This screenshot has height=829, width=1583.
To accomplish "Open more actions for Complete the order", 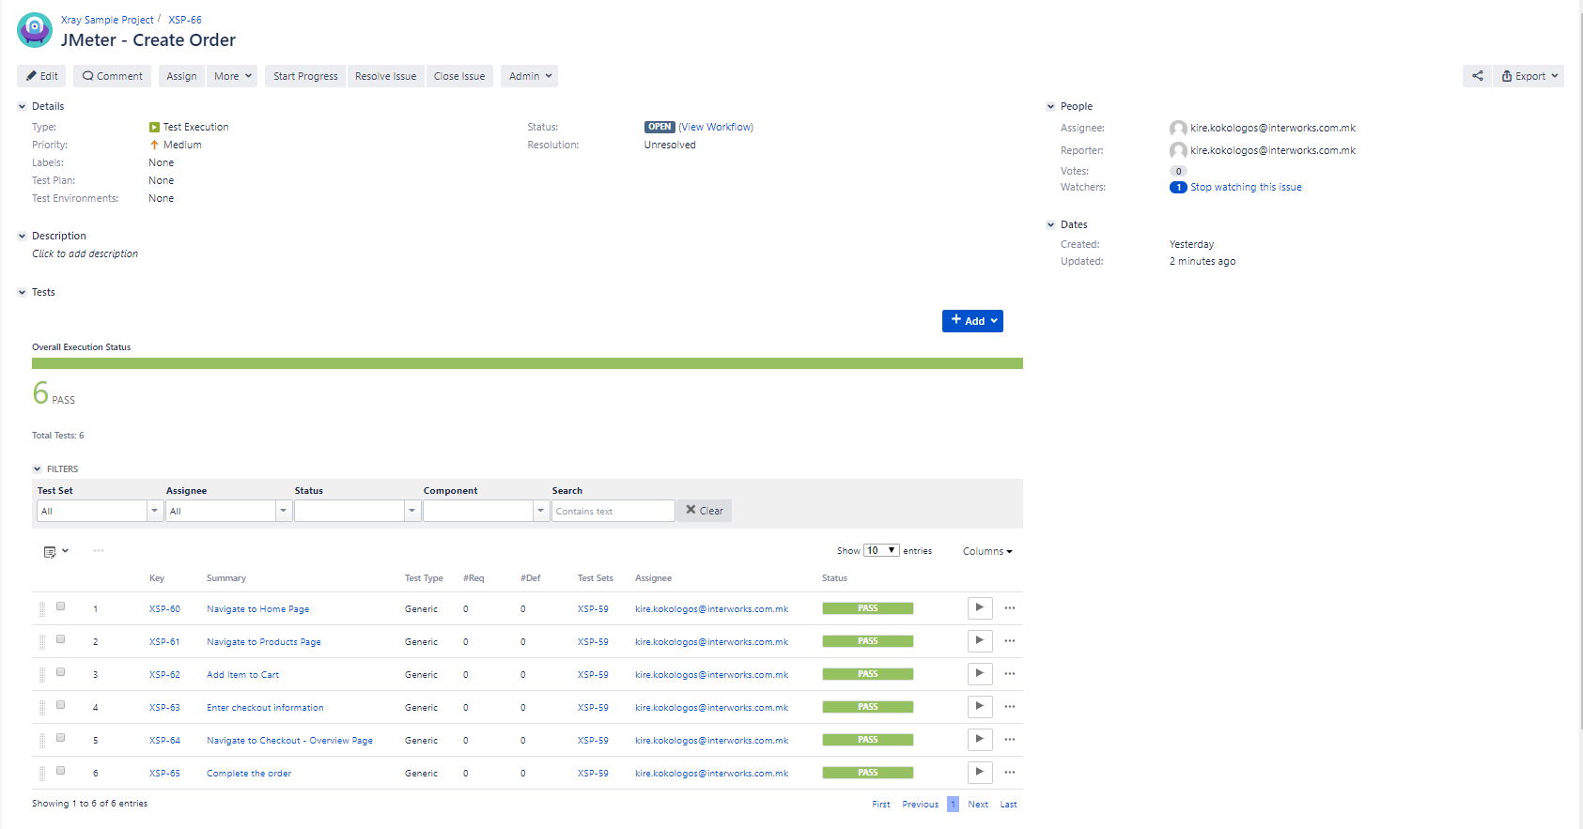I will [x=1010, y=773].
